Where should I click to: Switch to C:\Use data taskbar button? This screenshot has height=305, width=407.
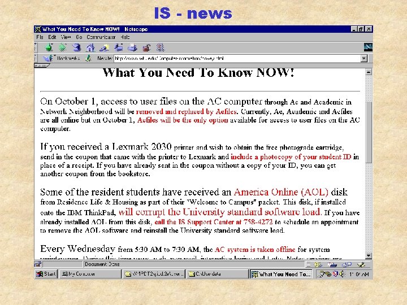pyautogui.click(x=218, y=274)
